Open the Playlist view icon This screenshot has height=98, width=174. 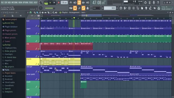click(121, 8)
